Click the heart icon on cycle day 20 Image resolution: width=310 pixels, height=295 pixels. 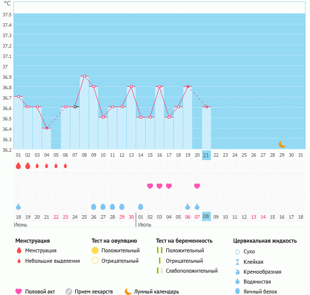click(197, 186)
